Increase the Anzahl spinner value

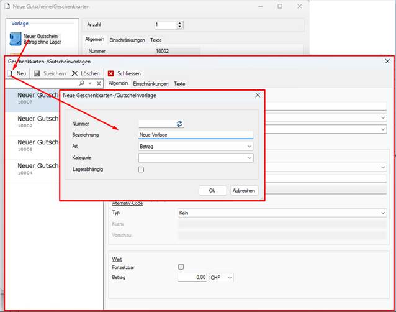pos(179,23)
